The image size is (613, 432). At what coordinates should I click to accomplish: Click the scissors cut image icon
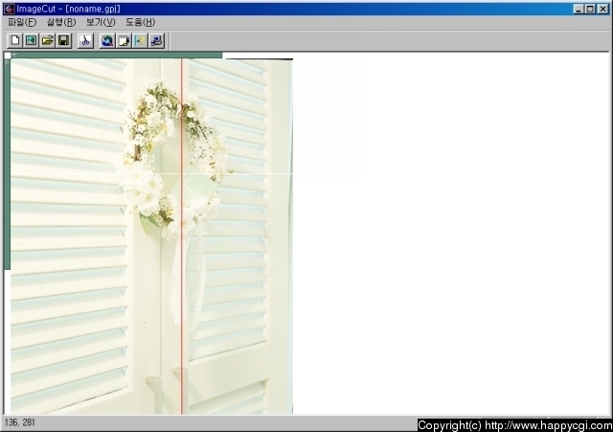pyautogui.click(x=85, y=40)
